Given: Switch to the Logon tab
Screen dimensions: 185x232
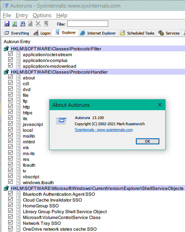Looking at the screenshot, I should pos(42,33).
